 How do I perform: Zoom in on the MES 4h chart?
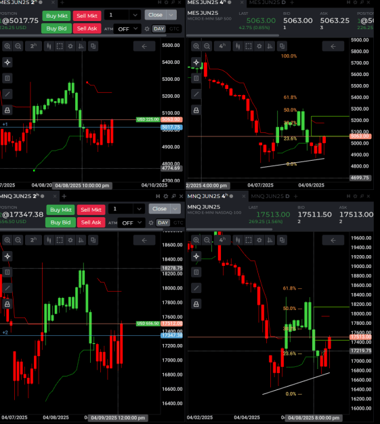coord(196,46)
